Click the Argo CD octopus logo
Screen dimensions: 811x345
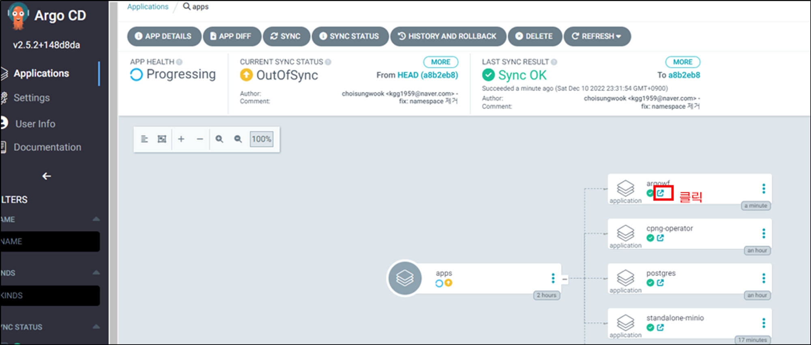[18, 16]
